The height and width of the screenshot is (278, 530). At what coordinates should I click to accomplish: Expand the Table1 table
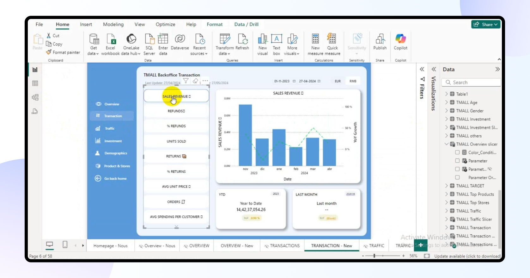pos(446,94)
